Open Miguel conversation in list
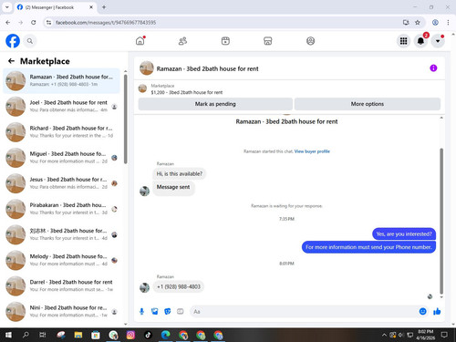The image size is (456, 342). coord(61,158)
